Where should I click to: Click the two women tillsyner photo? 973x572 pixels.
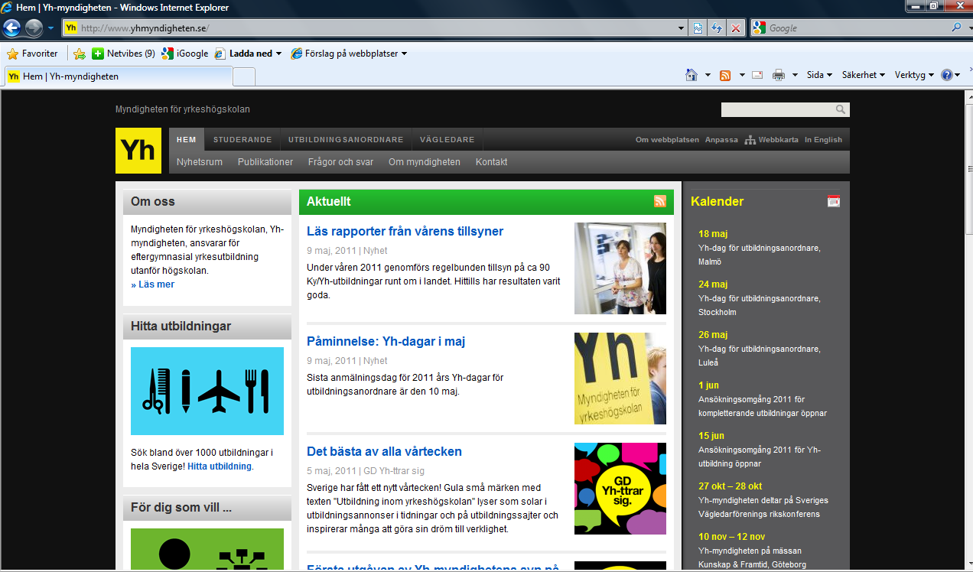click(620, 268)
